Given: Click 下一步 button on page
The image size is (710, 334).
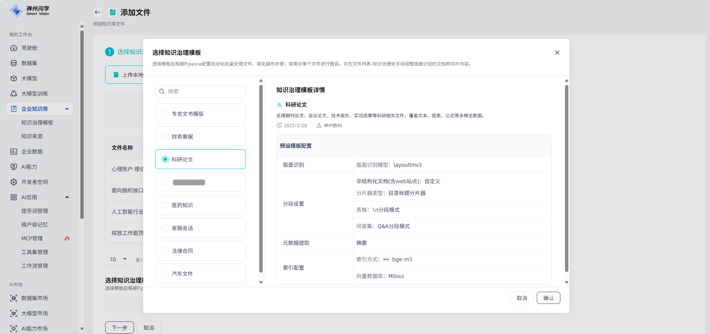Looking at the screenshot, I should coord(120,328).
